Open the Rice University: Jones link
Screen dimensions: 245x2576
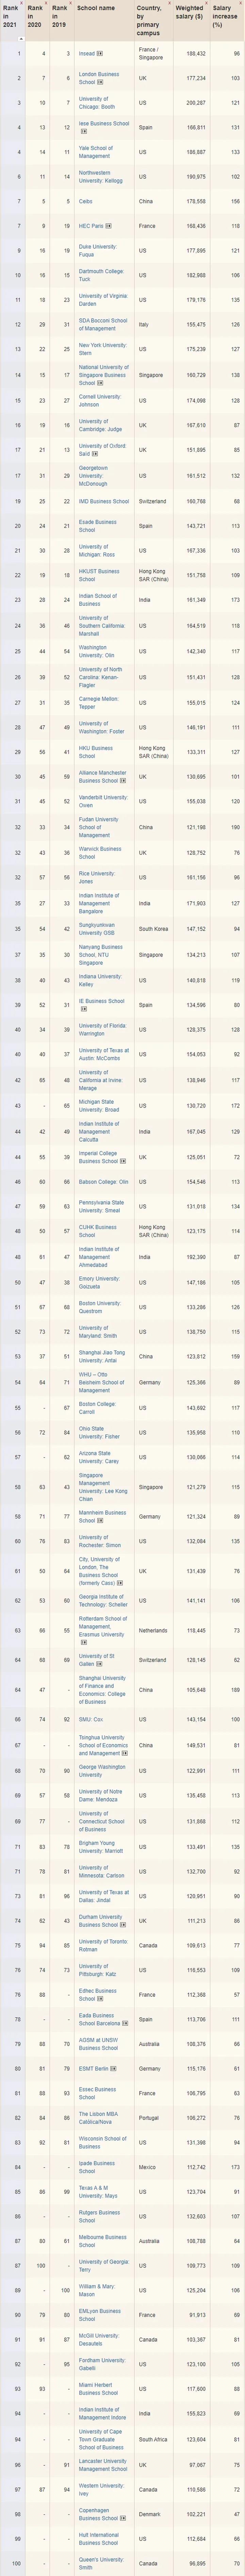click(97, 877)
